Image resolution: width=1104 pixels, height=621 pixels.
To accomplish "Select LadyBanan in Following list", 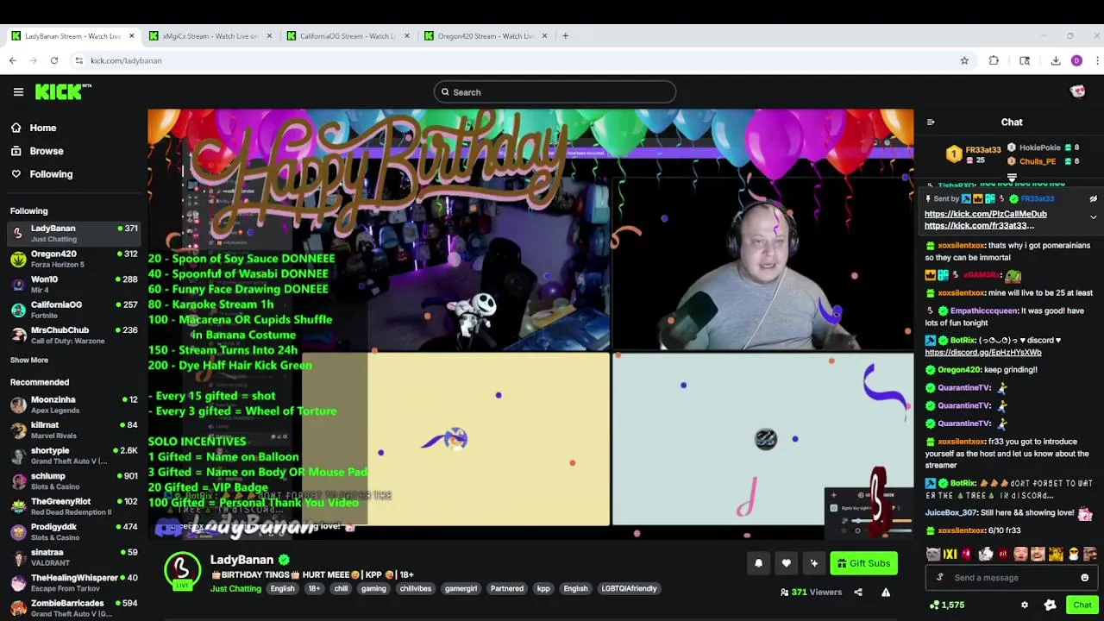I will pyautogui.click(x=73, y=233).
